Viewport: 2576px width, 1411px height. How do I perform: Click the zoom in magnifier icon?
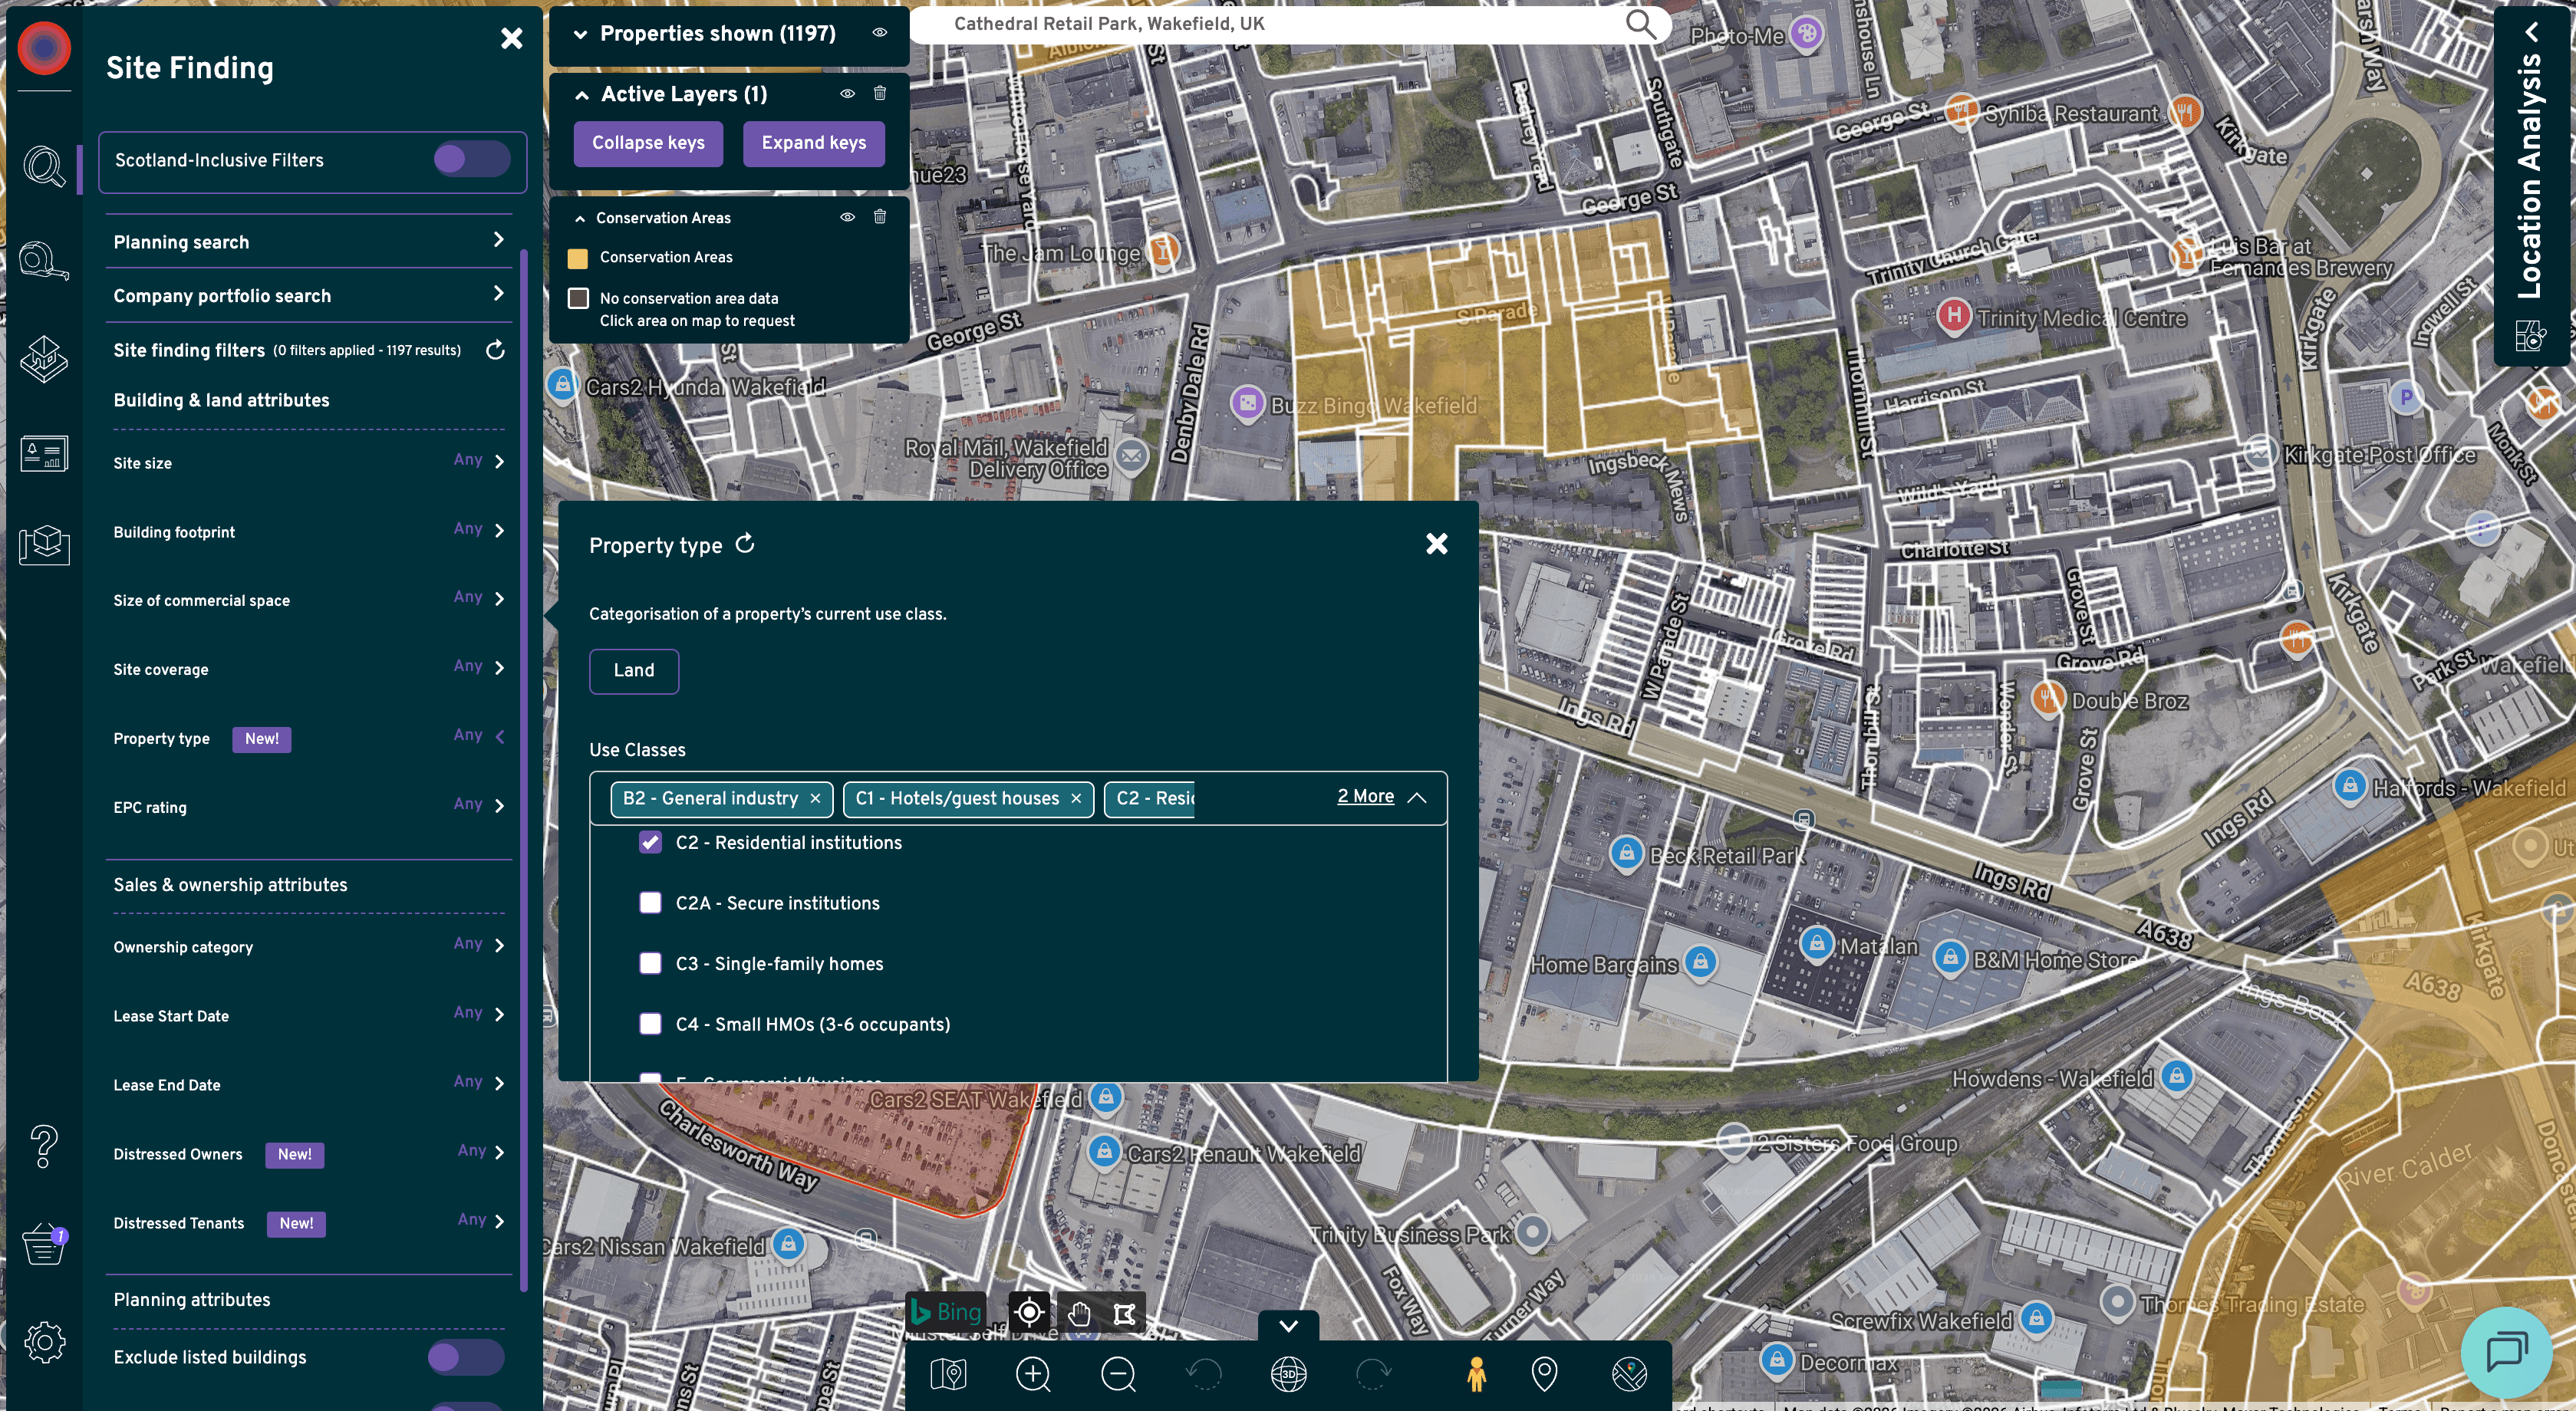click(1032, 1374)
